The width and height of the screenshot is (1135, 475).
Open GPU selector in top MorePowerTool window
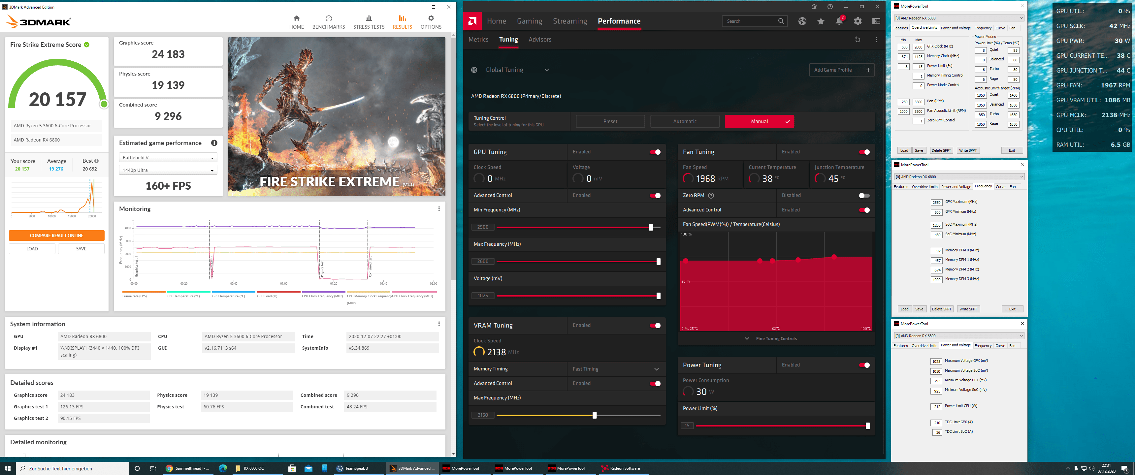pos(959,18)
